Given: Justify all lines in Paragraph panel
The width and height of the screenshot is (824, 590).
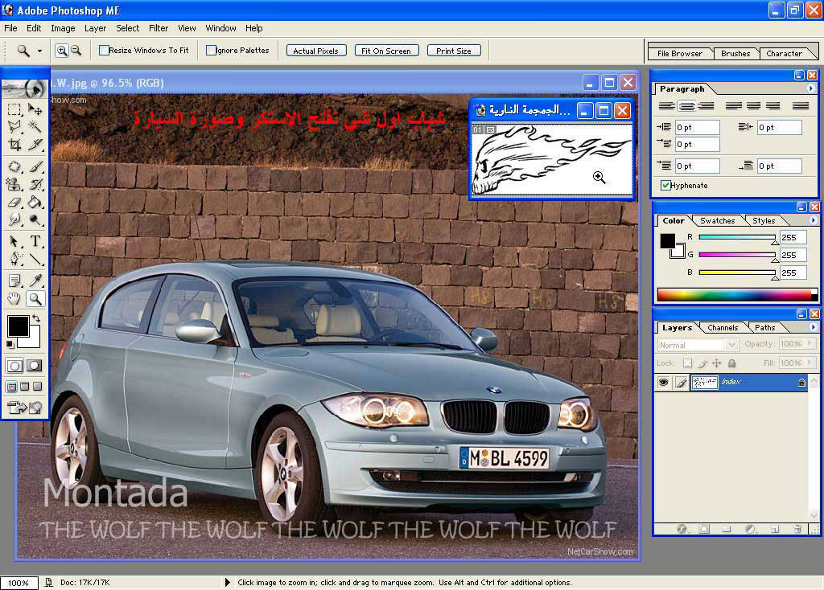Looking at the screenshot, I should tap(801, 106).
